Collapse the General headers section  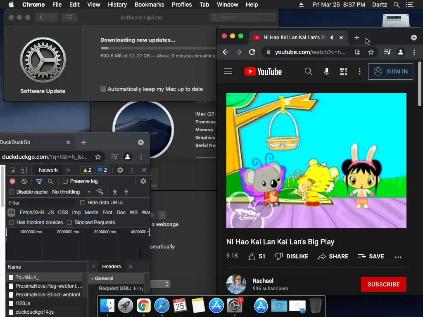92,279
